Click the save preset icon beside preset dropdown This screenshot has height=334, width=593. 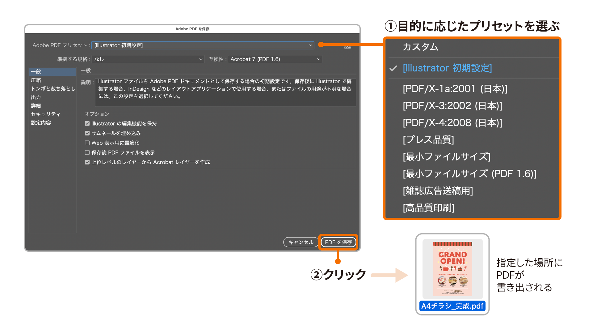[347, 47]
